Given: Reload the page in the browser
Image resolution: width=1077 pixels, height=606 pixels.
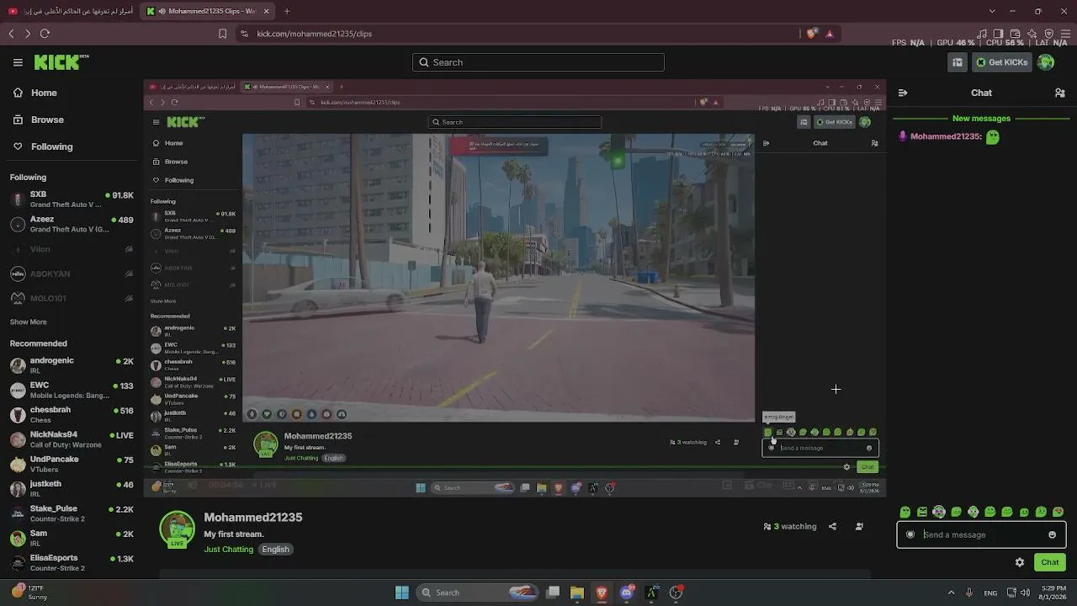Looking at the screenshot, I should pos(45,34).
